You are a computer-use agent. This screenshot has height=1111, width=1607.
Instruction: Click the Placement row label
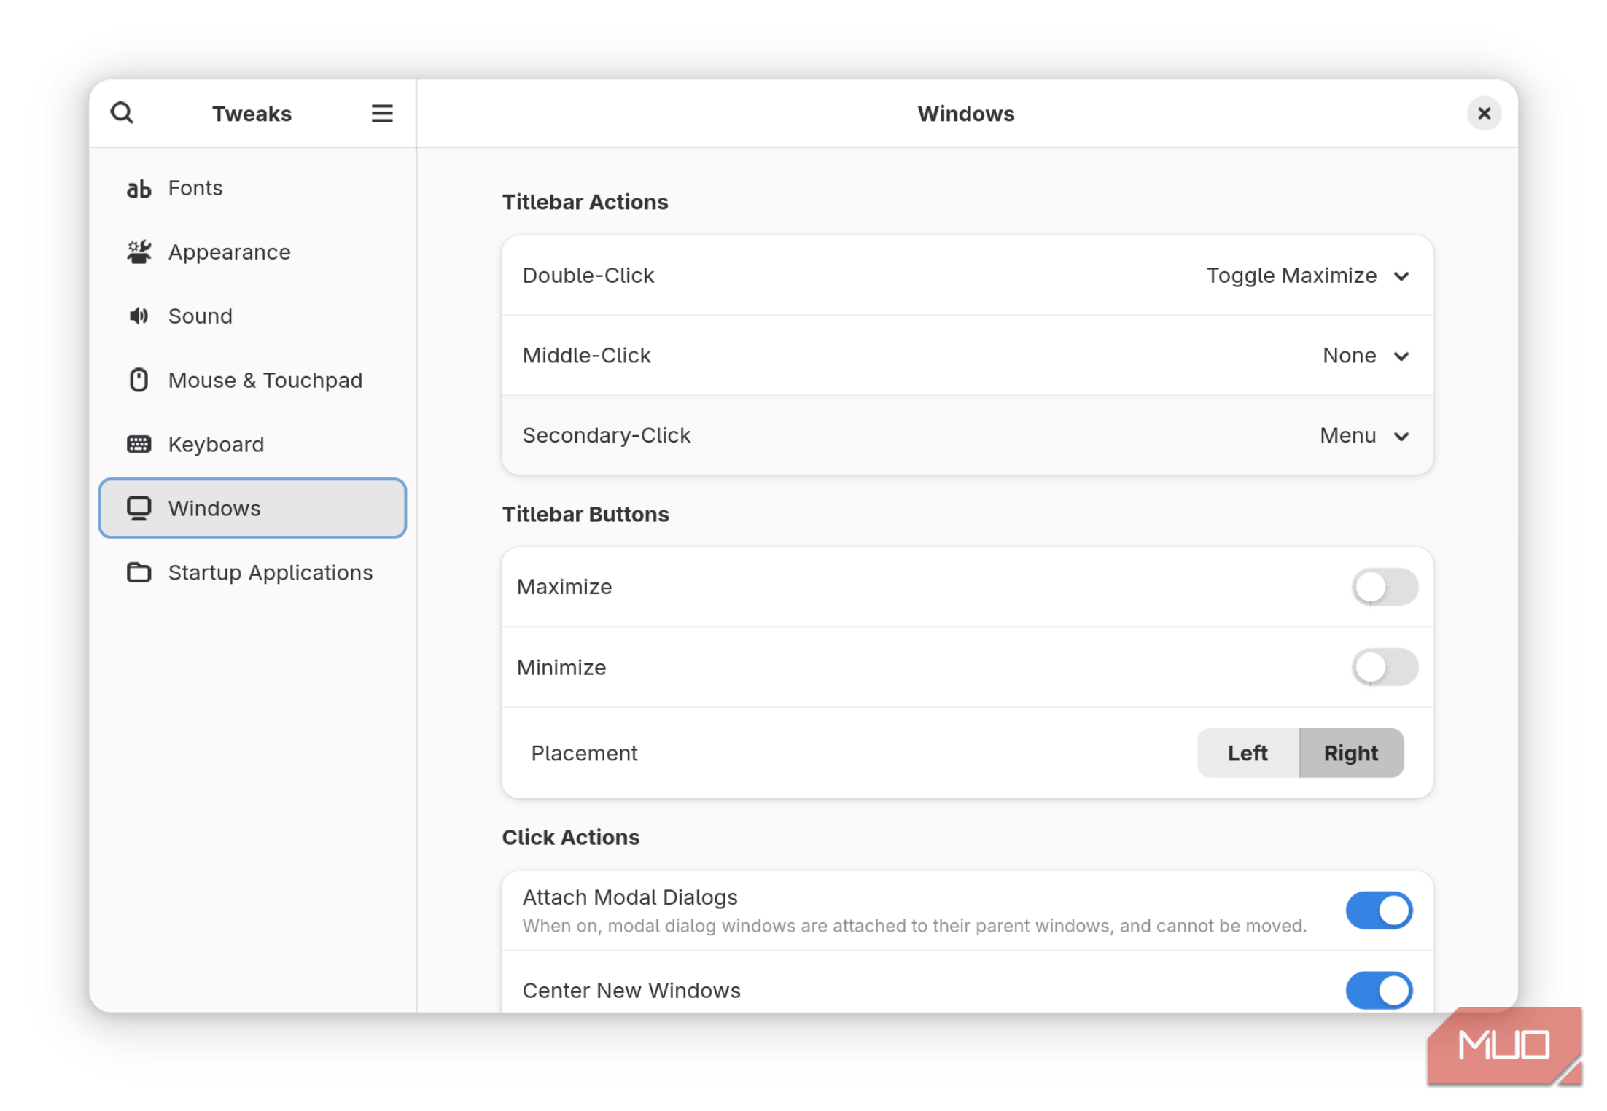(x=584, y=753)
